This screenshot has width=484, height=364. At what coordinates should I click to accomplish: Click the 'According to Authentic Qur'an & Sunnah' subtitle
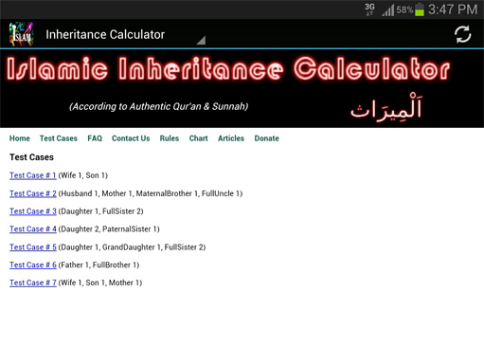coord(159,106)
